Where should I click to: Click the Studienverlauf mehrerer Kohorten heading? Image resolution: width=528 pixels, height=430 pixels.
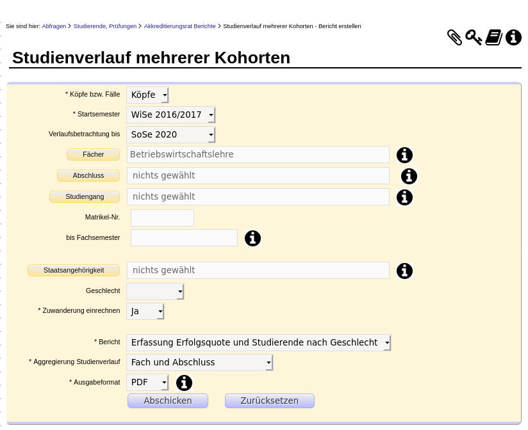click(151, 58)
